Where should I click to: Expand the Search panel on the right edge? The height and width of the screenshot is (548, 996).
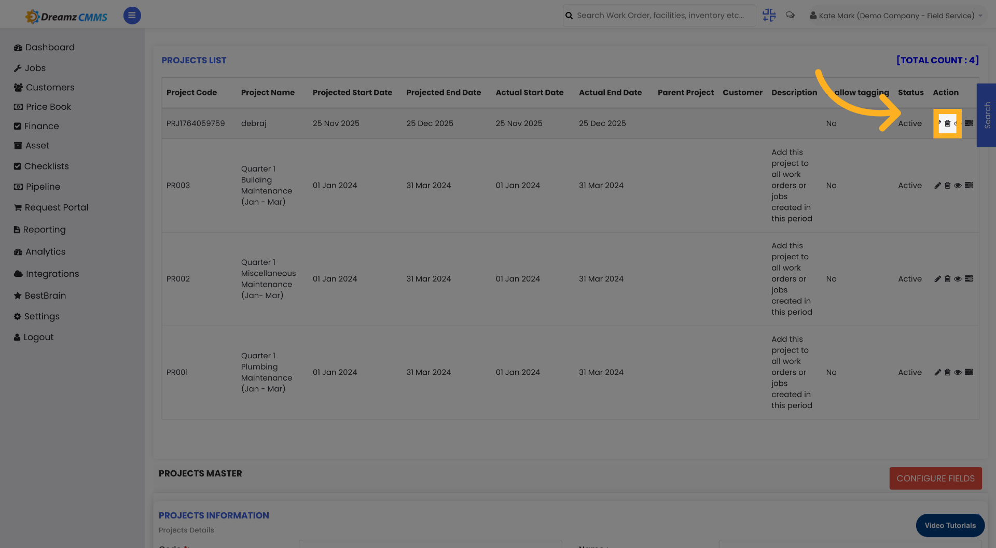coord(987,115)
